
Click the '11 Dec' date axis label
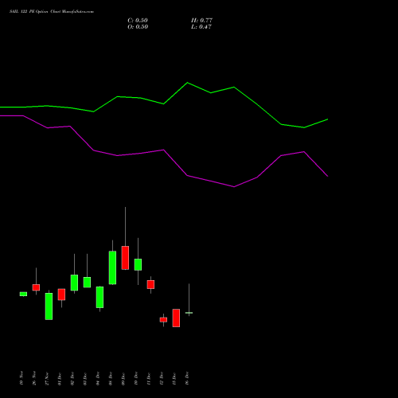[x=149, y=379]
